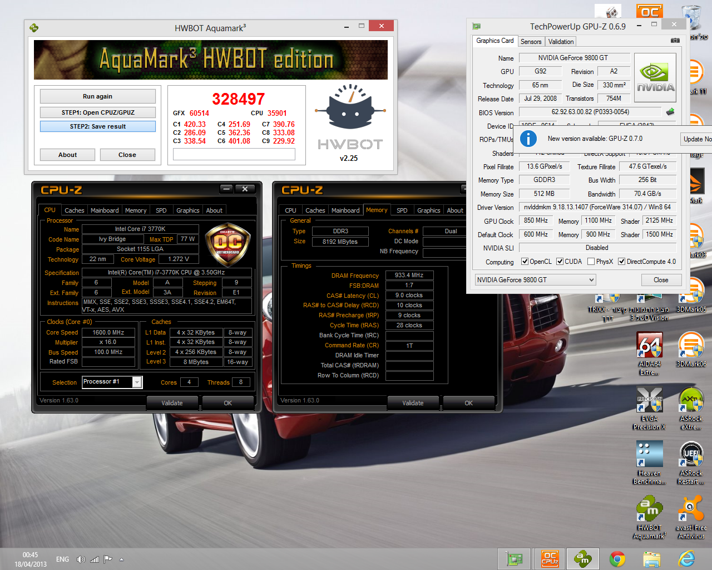Screen dimensions: 712x570
Task: Select the Heaven Benchmark desktop icon
Action: [650, 463]
